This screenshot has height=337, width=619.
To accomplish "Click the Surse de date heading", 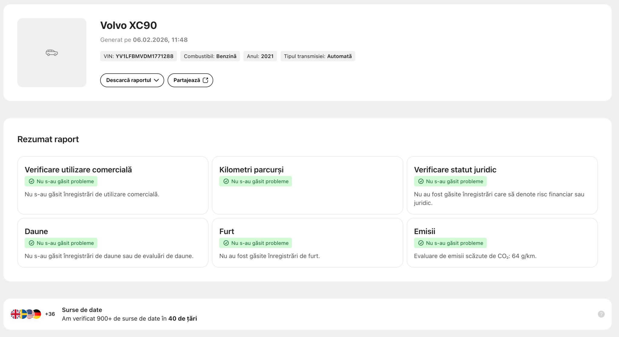I will point(82,310).
